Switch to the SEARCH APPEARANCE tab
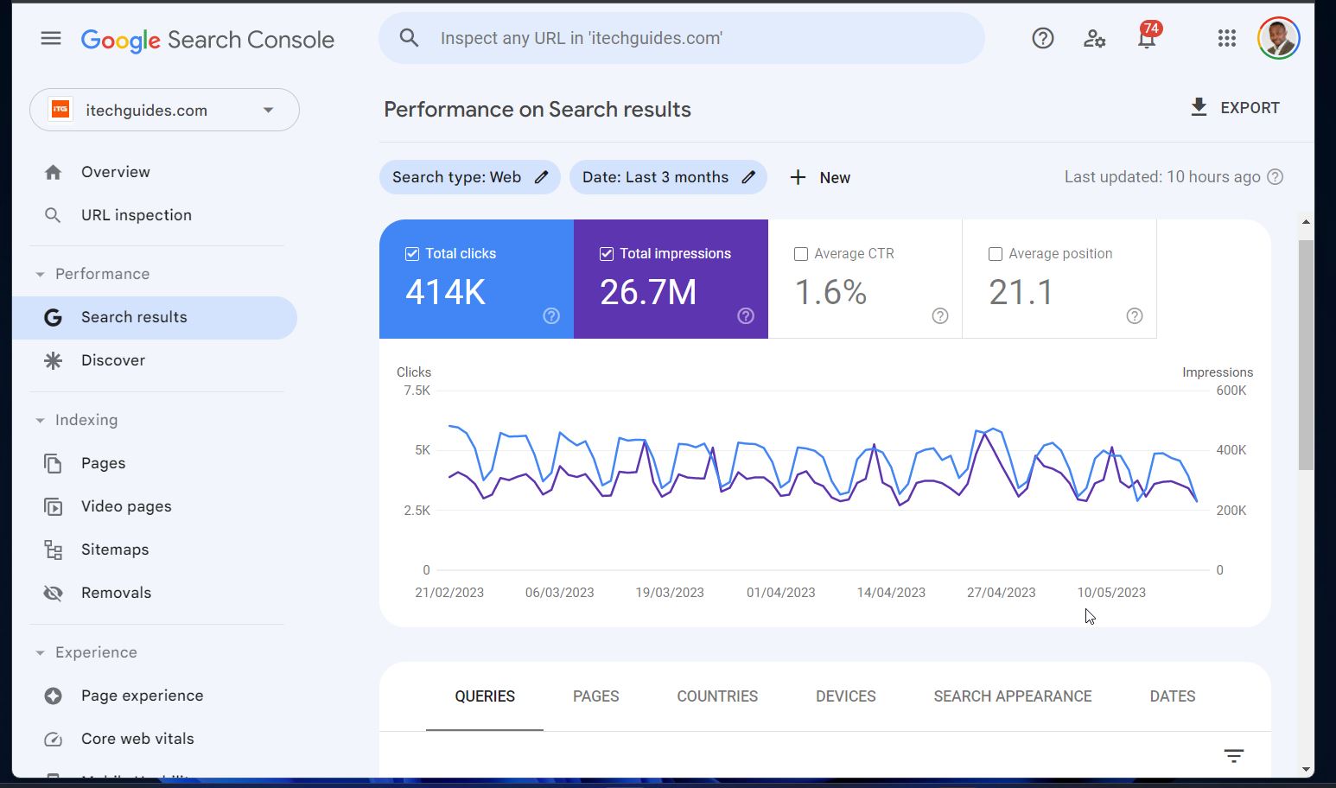Viewport: 1336px width, 788px height. point(1013,696)
